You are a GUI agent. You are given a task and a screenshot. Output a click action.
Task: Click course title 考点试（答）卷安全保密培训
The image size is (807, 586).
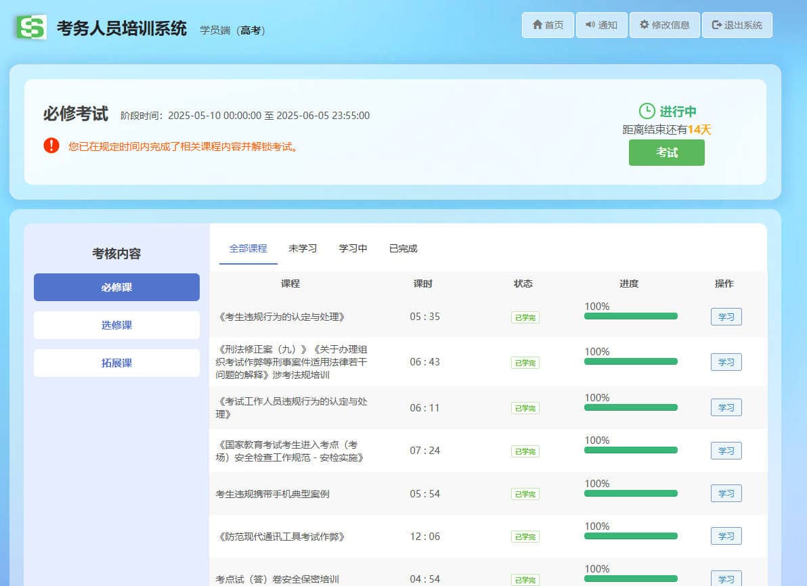tap(277, 579)
